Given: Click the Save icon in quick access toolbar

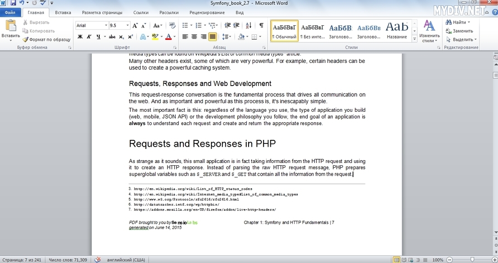Looking at the screenshot, I should 12,3.
